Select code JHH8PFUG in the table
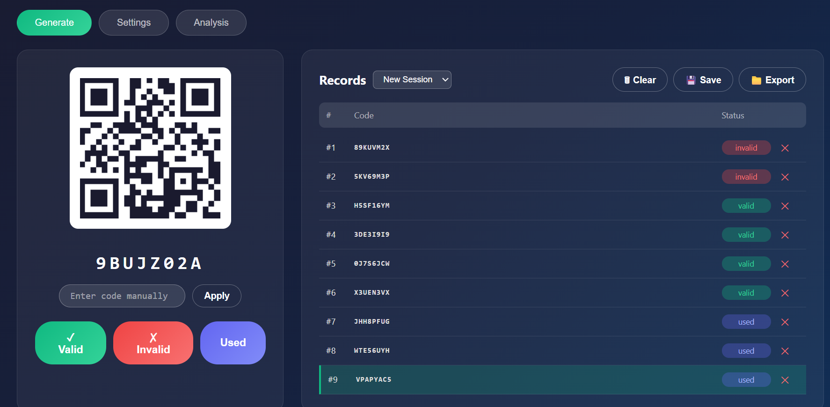 [372, 321]
